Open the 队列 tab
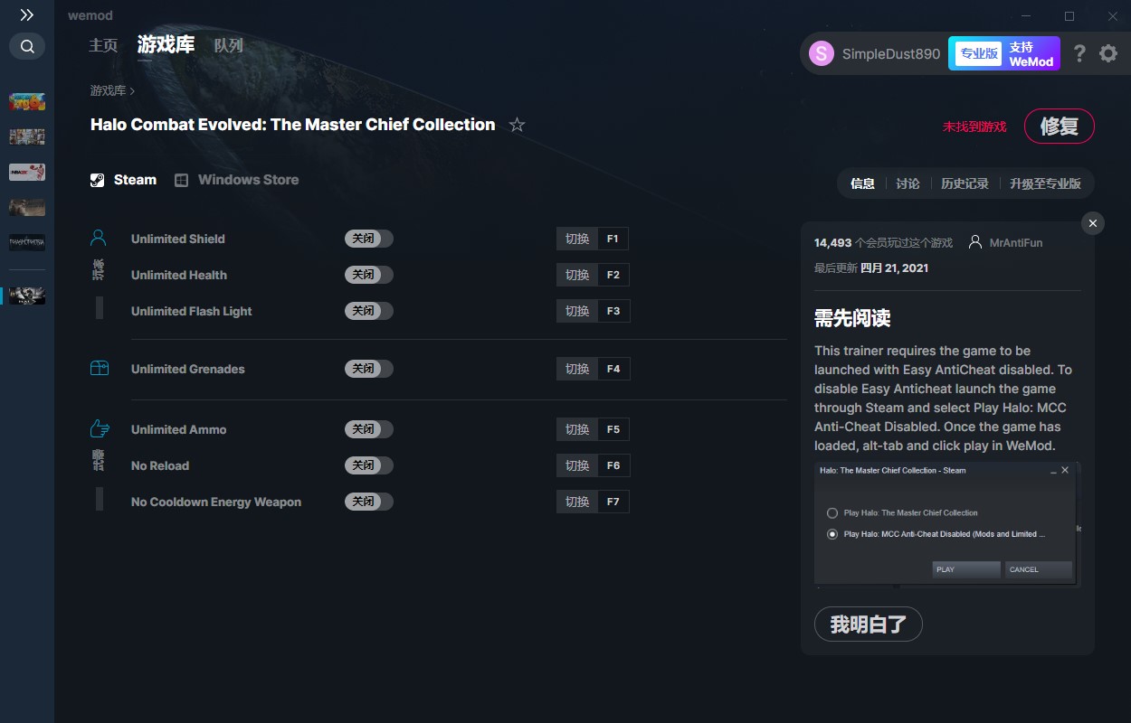Viewport: 1131px width, 723px height. [228, 45]
